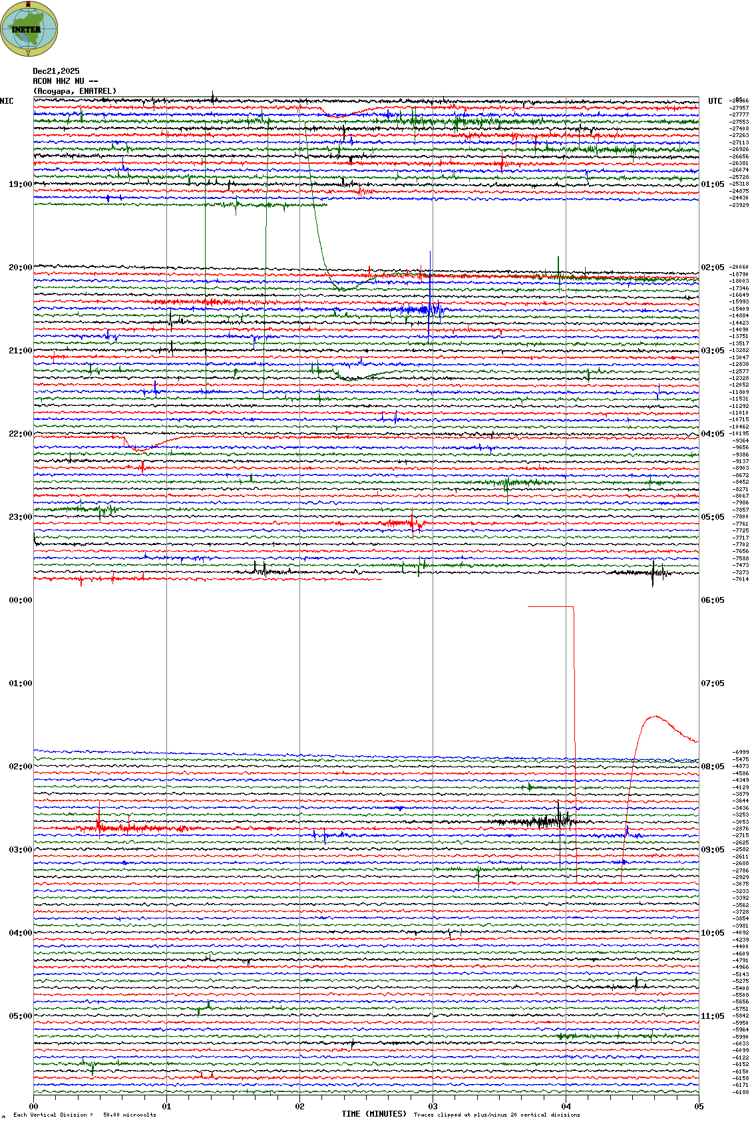Click the 03 minute axis tick label
The image size is (752, 1124).
(433, 1107)
